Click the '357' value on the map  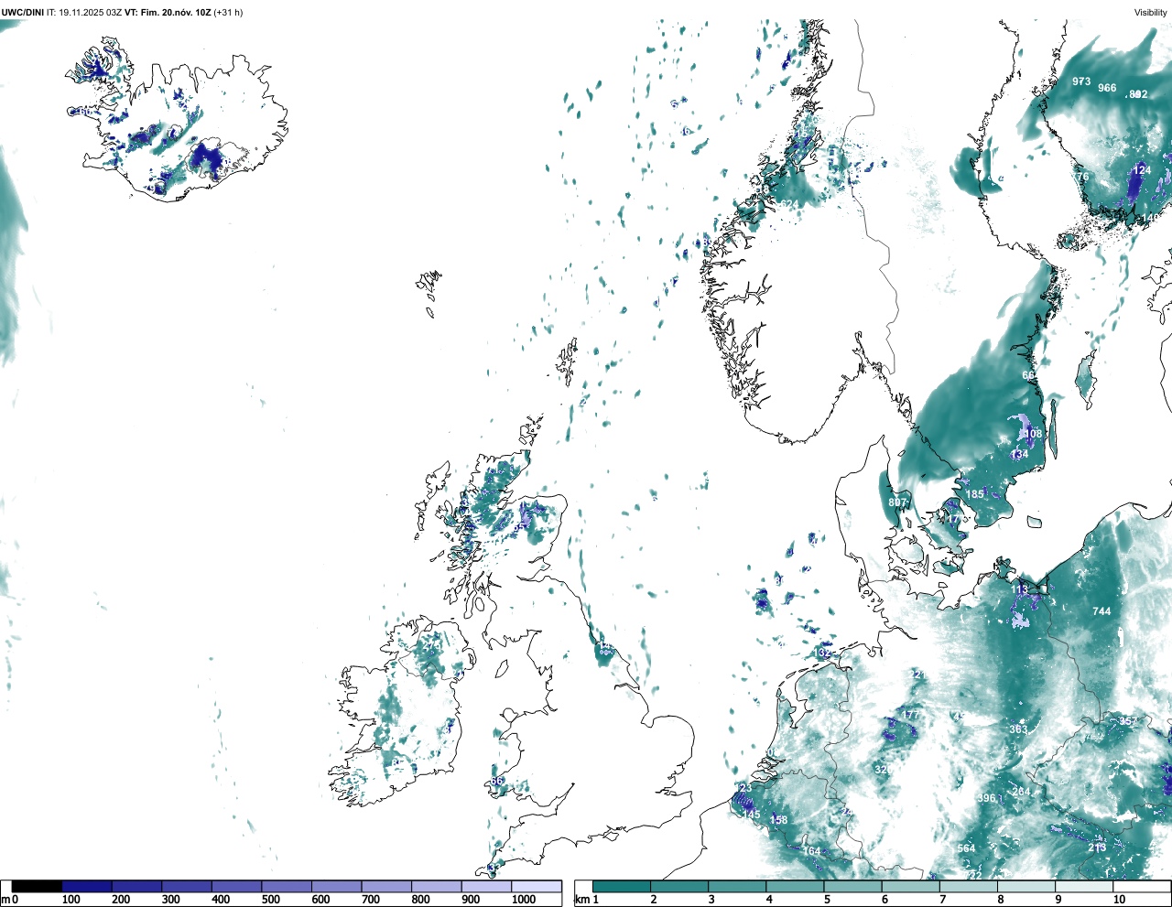pyautogui.click(x=1128, y=721)
